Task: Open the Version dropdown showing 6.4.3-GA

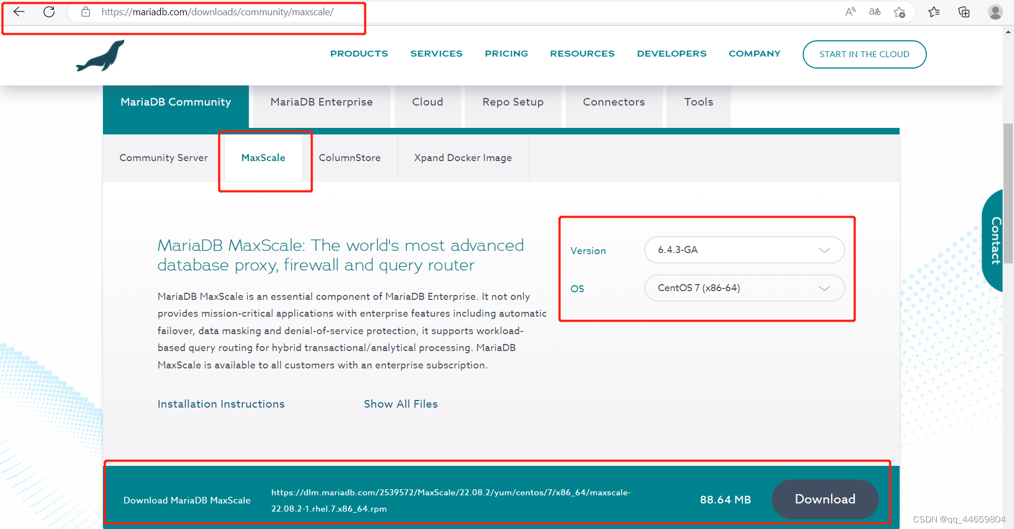Action: (744, 250)
